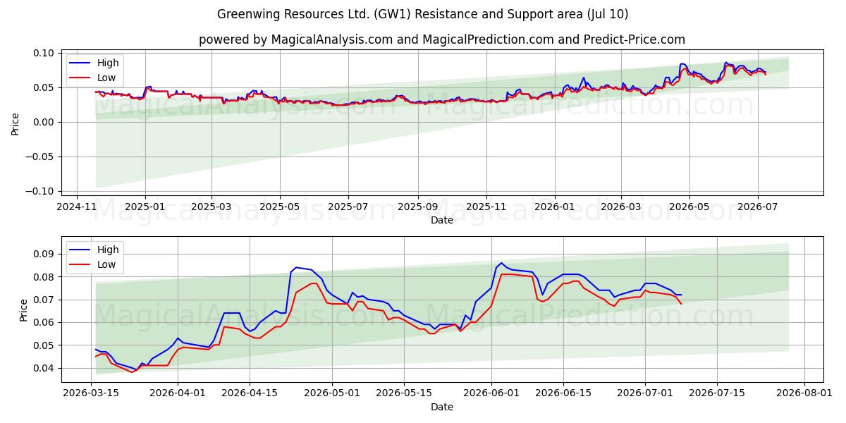Click the 2026-08-01 tick label

click(x=804, y=393)
